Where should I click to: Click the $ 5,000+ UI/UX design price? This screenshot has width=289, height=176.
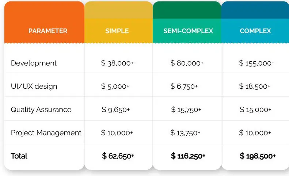coord(115,87)
